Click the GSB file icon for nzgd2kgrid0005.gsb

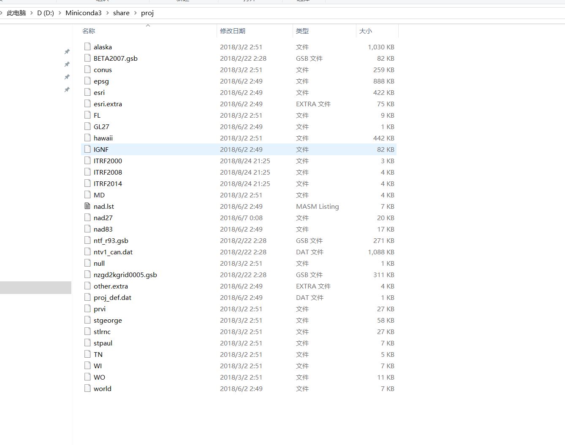pos(87,275)
